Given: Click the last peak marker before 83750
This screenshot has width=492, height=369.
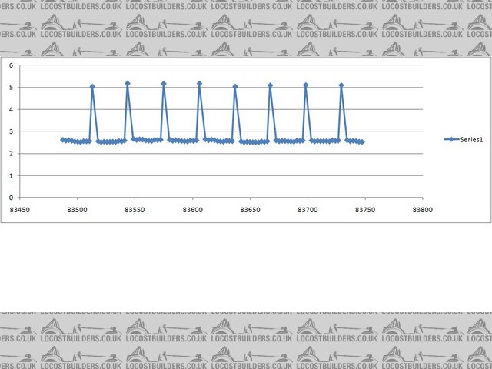Looking at the screenshot, I should tap(341, 85).
